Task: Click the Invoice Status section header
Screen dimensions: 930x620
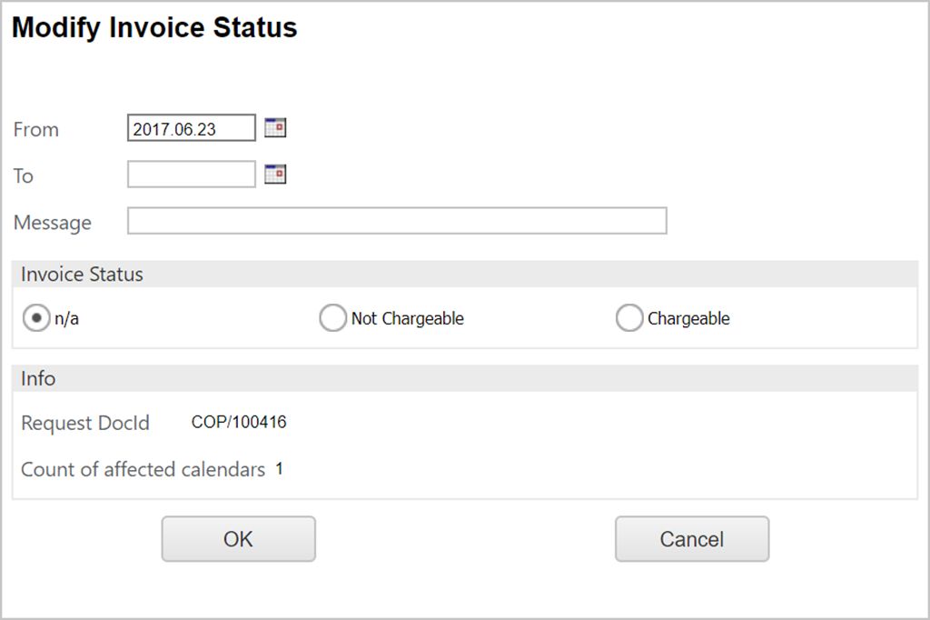Action: pos(83,275)
